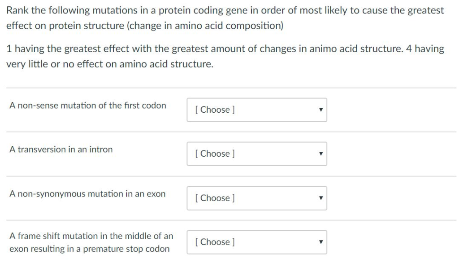Click "[ Choose ]" text beside transversion in intron
Screen dimensions: 459x268
click(215, 154)
